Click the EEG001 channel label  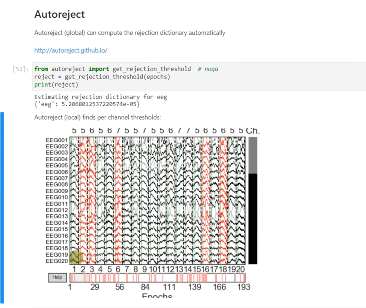[x=57, y=140]
